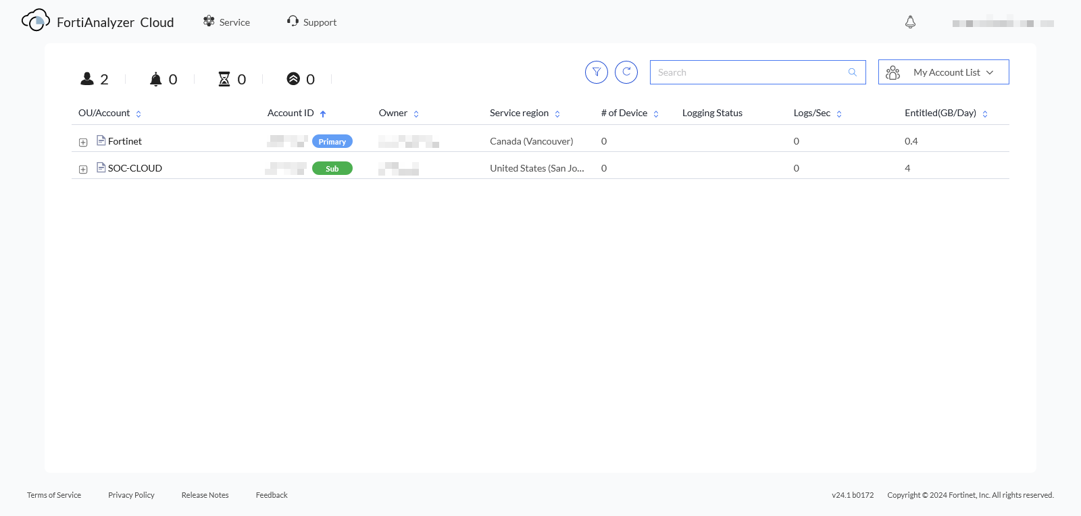Viewport: 1081px width, 516px height.
Task: Click the refresh icon button
Action: tap(626, 72)
